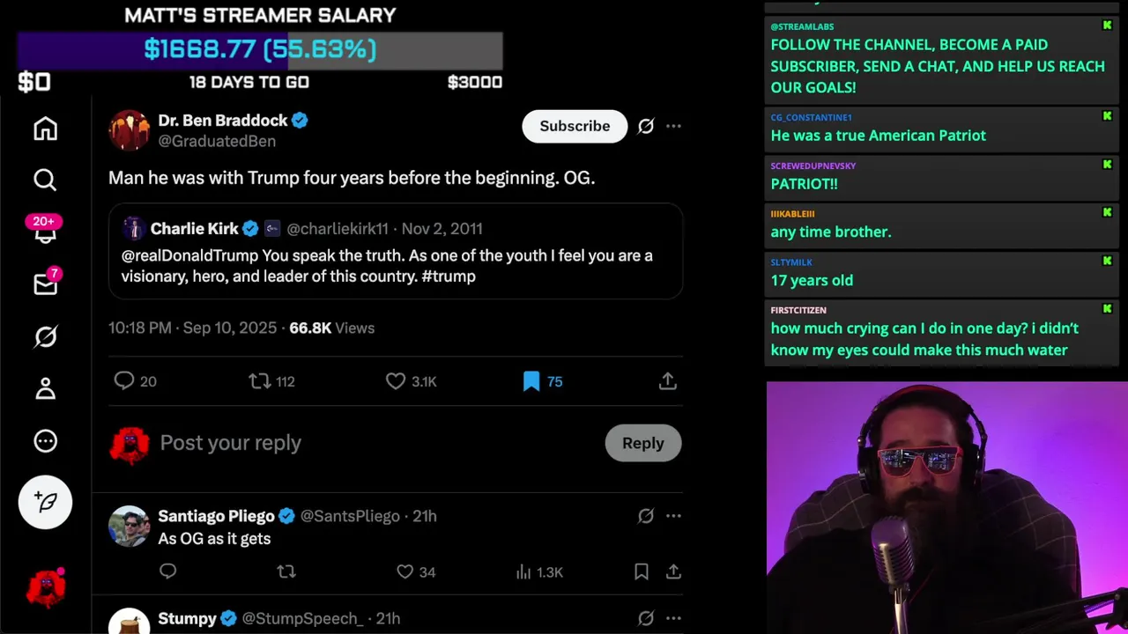This screenshot has height=634, width=1128.
Task: Click the Post your reply field
Action: point(375,443)
